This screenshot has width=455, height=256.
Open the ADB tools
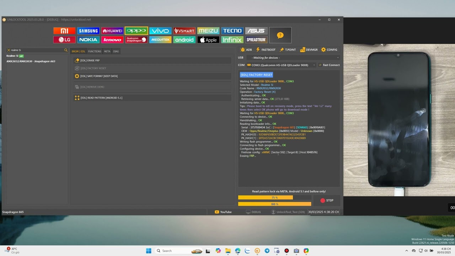coord(246,50)
